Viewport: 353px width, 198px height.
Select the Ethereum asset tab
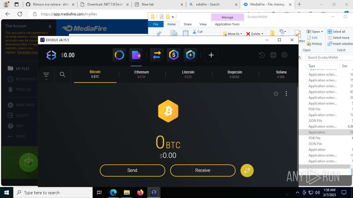tap(141, 74)
